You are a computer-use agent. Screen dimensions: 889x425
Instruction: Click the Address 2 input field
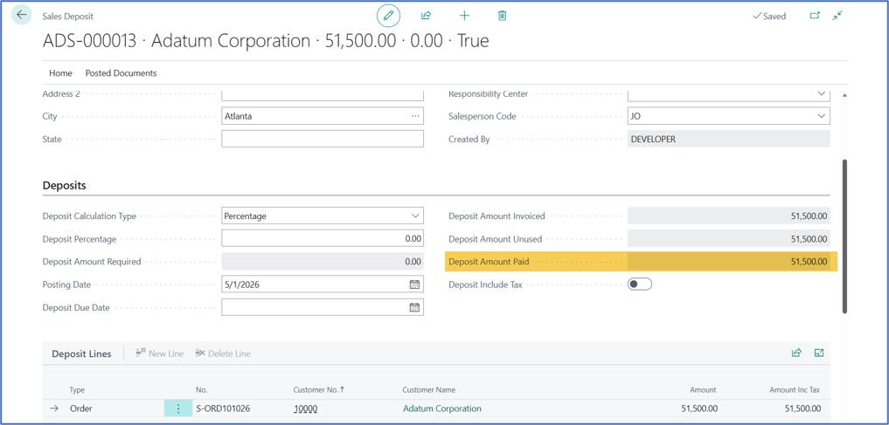(x=323, y=94)
